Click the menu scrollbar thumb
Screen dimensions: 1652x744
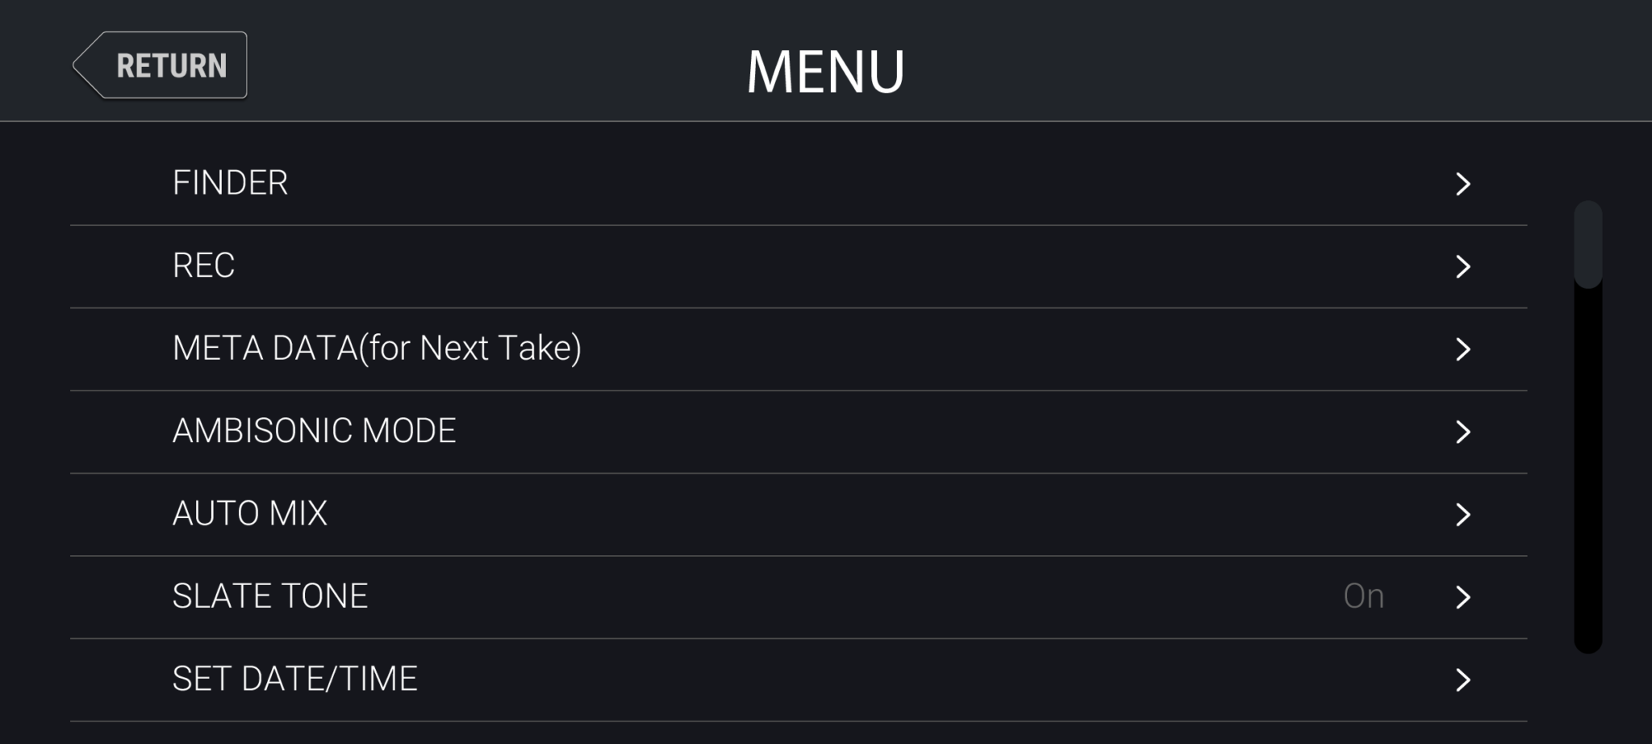tap(1587, 245)
